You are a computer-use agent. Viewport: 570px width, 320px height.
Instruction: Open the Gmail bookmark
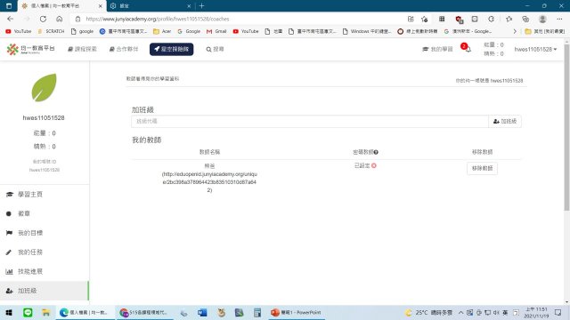[216, 32]
